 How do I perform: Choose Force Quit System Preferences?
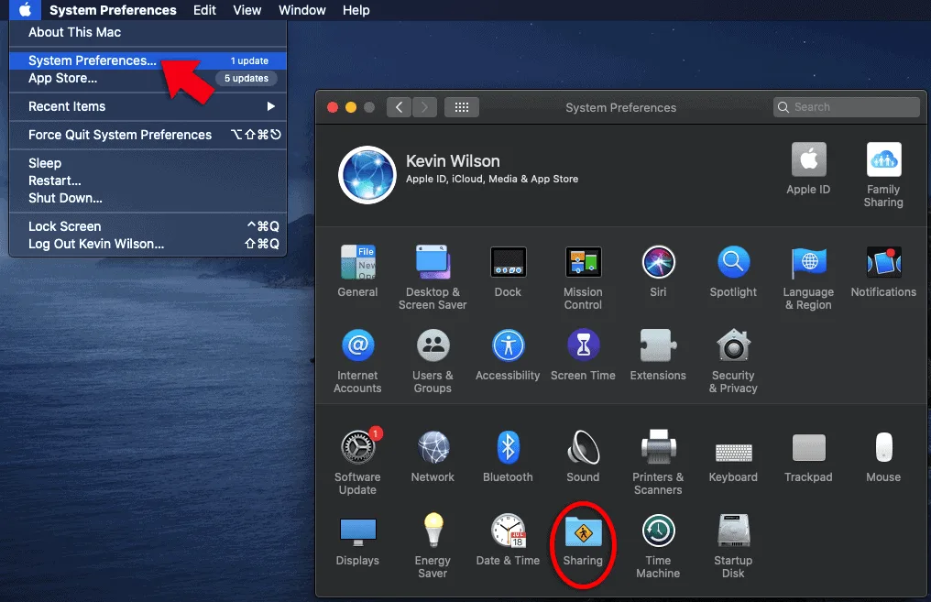tap(148, 135)
